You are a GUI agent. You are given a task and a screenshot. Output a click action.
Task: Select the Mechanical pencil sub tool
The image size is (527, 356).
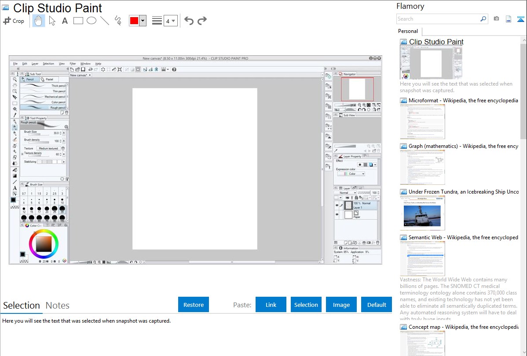(43, 97)
